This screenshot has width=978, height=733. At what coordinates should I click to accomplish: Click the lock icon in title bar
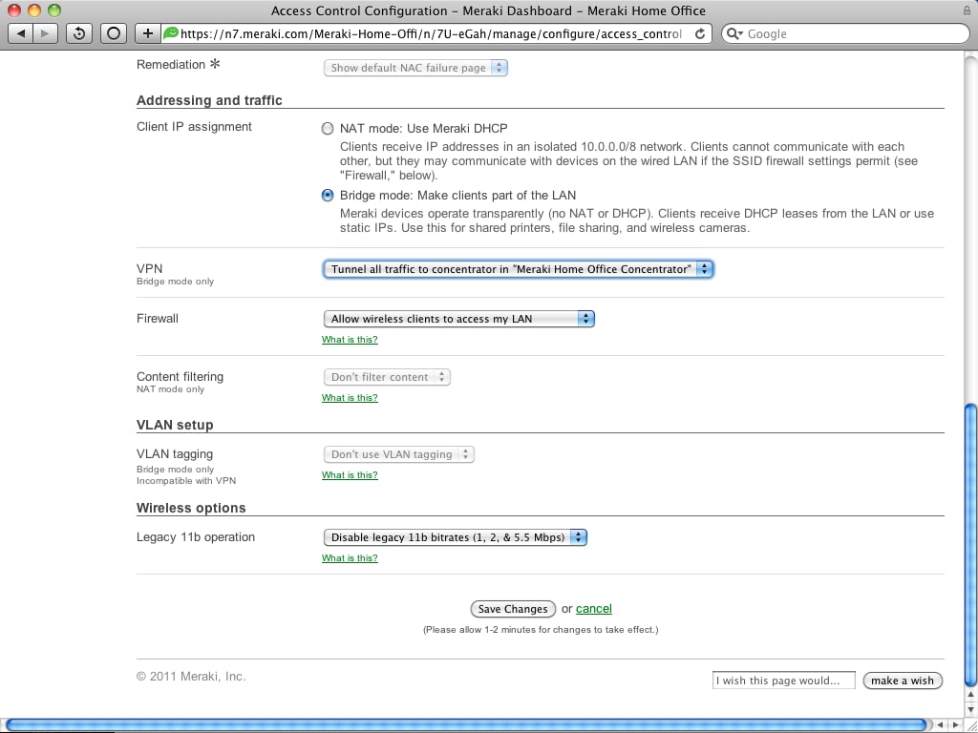(967, 10)
